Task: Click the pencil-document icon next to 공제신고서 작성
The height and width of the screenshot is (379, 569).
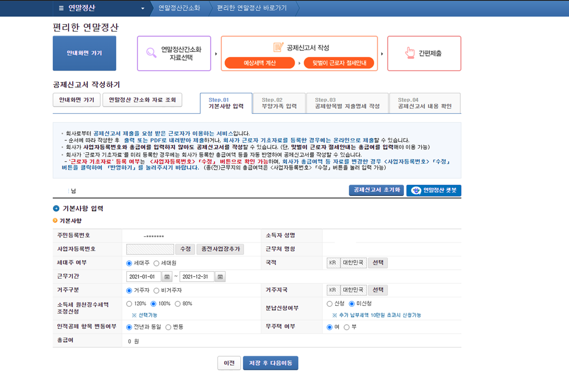Action: click(278, 47)
